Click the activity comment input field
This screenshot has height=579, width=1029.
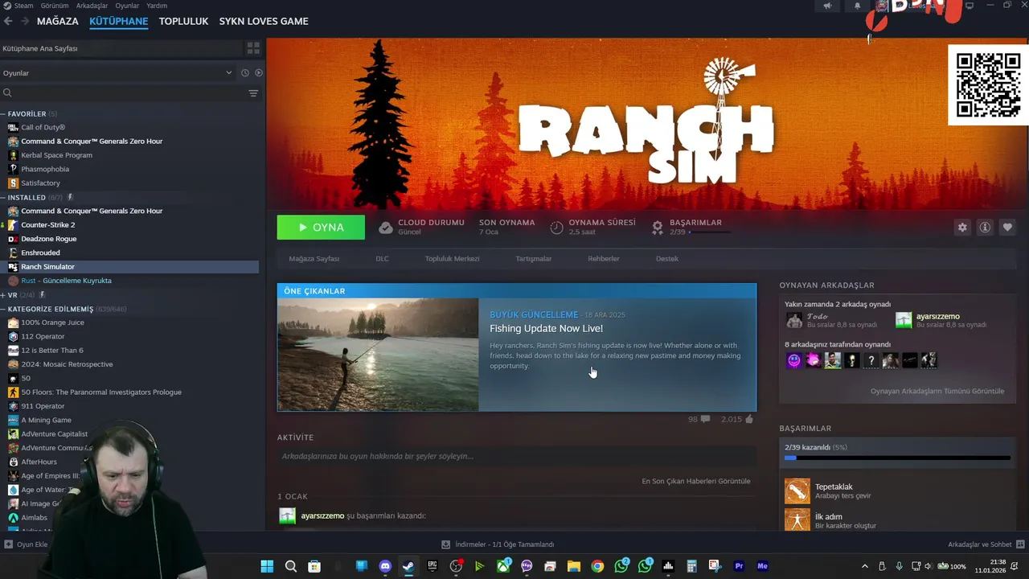pyautogui.click(x=517, y=456)
